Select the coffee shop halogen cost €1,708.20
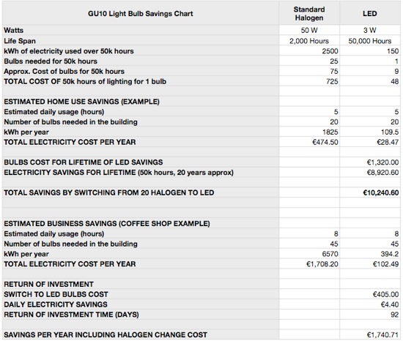This screenshot has width=403, height=341. (309, 264)
